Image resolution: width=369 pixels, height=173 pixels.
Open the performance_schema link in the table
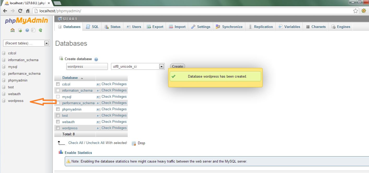pyautogui.click(x=78, y=103)
